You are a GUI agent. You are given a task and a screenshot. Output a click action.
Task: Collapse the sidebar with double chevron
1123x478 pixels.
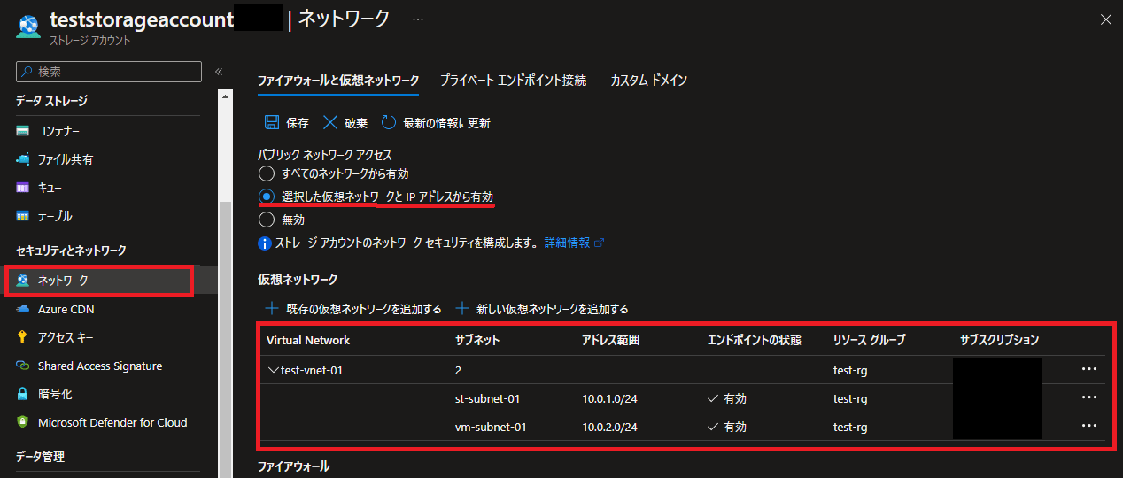click(x=219, y=72)
